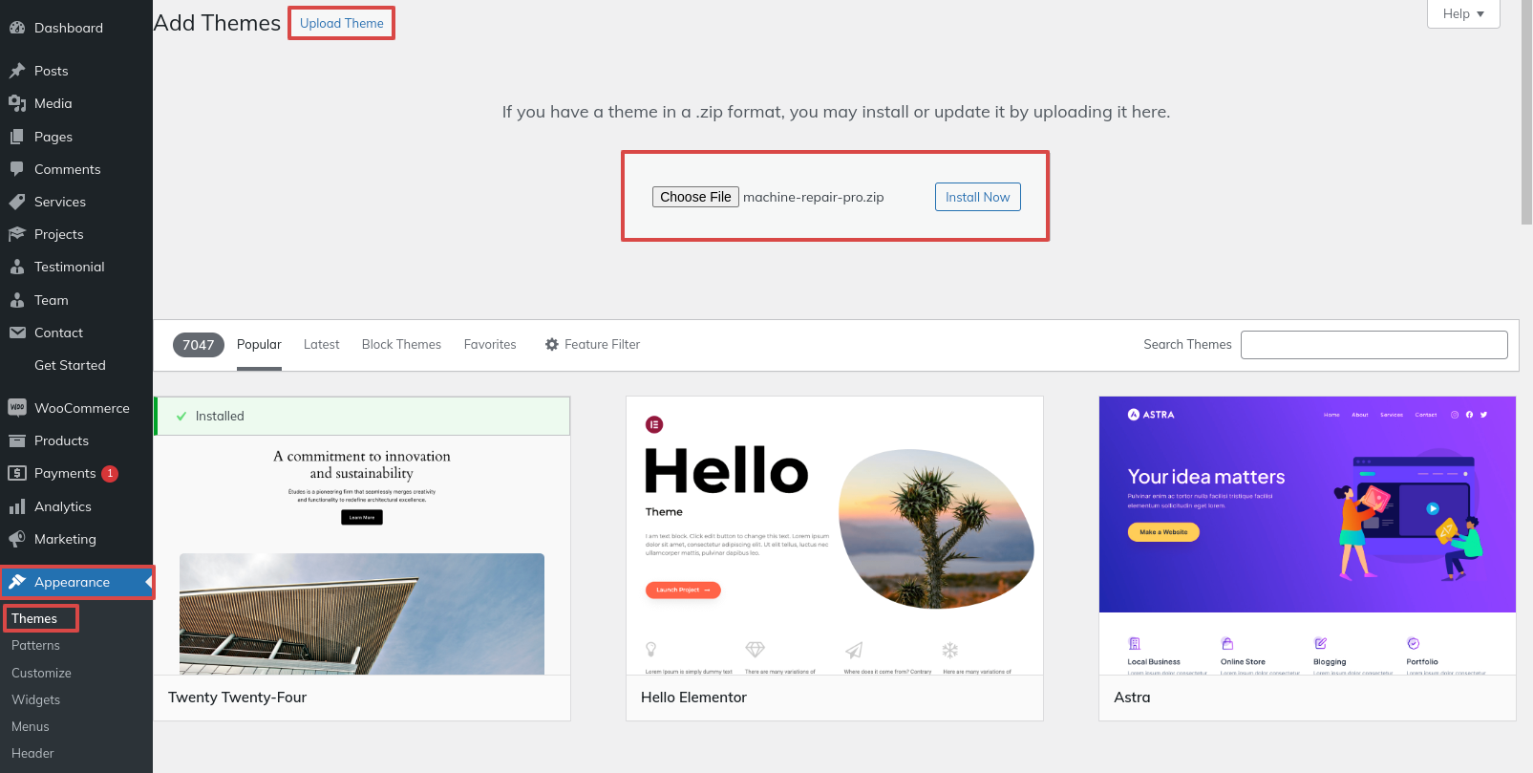Click the Comments bubble icon

coord(17,169)
